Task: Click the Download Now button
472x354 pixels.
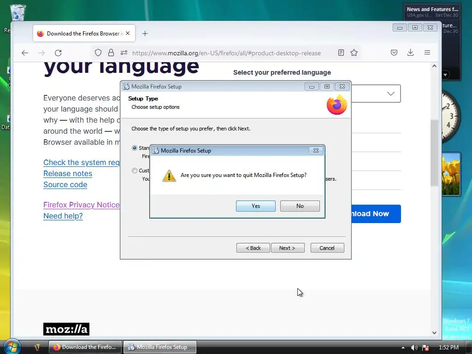Action: [x=376, y=214]
